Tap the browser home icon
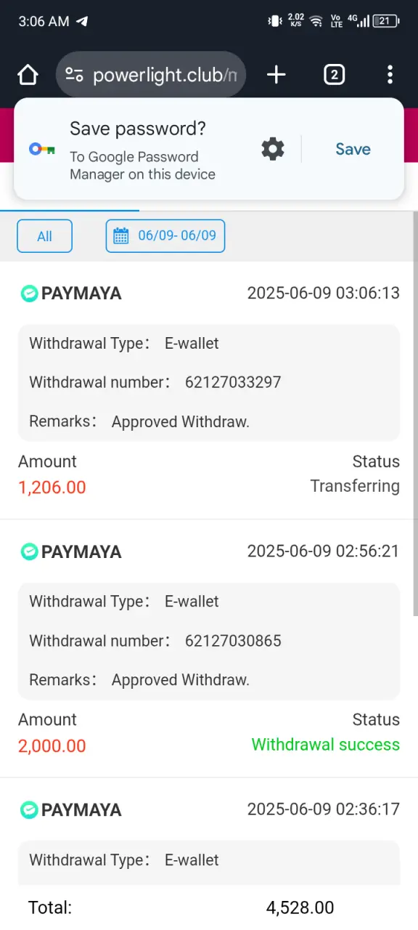This screenshot has width=418, height=930. 28,75
